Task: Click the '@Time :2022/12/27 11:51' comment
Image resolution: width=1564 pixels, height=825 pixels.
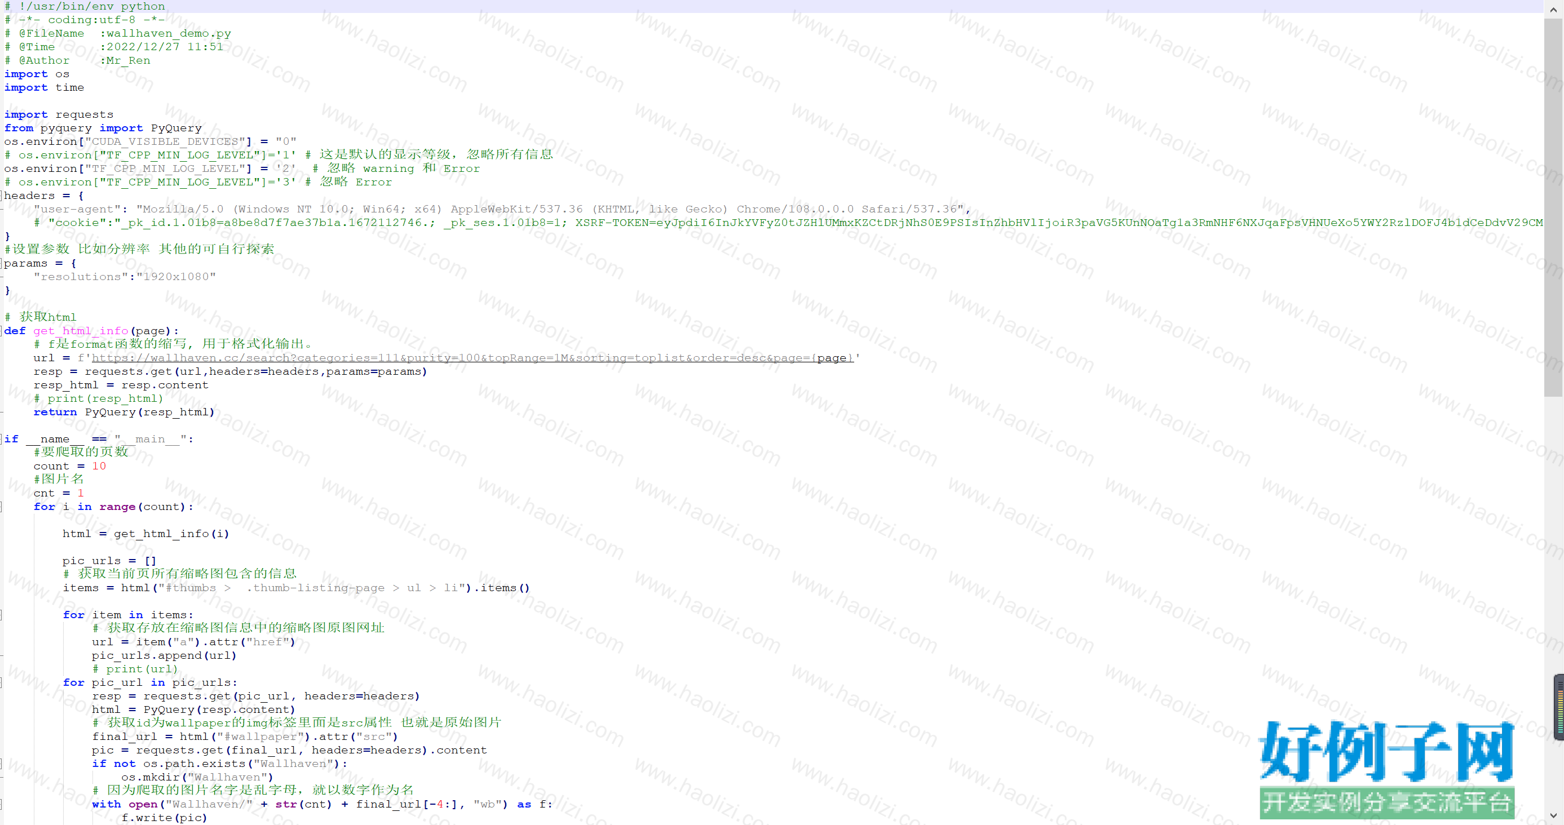Action: pos(114,47)
